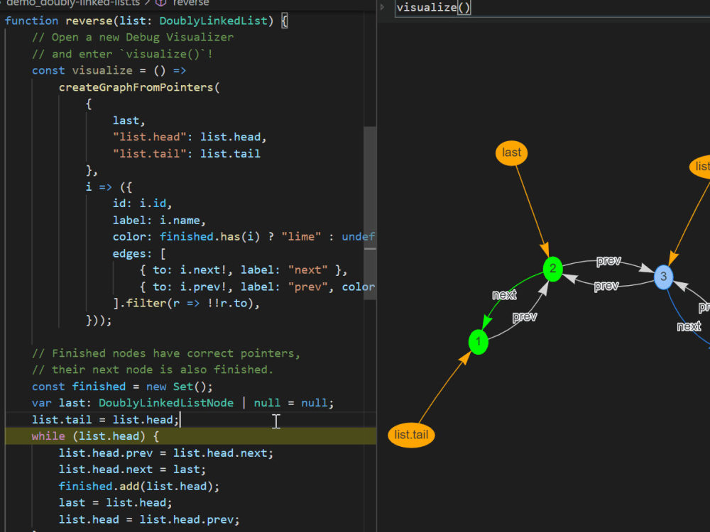The height and width of the screenshot is (532, 710).
Task: Click 'function' keyword in first code line
Action: pyautogui.click(x=31, y=21)
